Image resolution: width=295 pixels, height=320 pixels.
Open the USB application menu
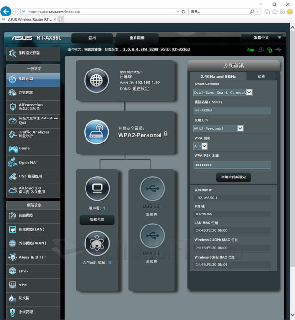click(x=33, y=176)
